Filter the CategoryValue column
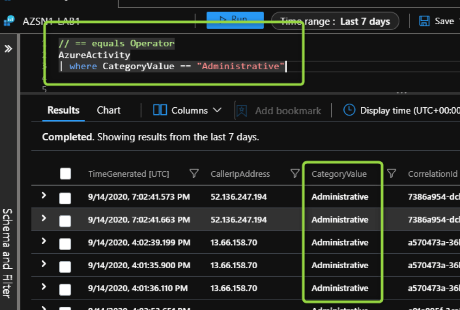Image resolution: width=460 pixels, height=310 pixels. pos(391,174)
